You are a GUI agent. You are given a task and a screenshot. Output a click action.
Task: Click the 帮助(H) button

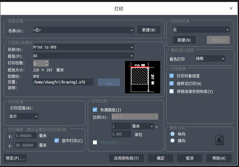pyautogui.click(x=219, y=158)
